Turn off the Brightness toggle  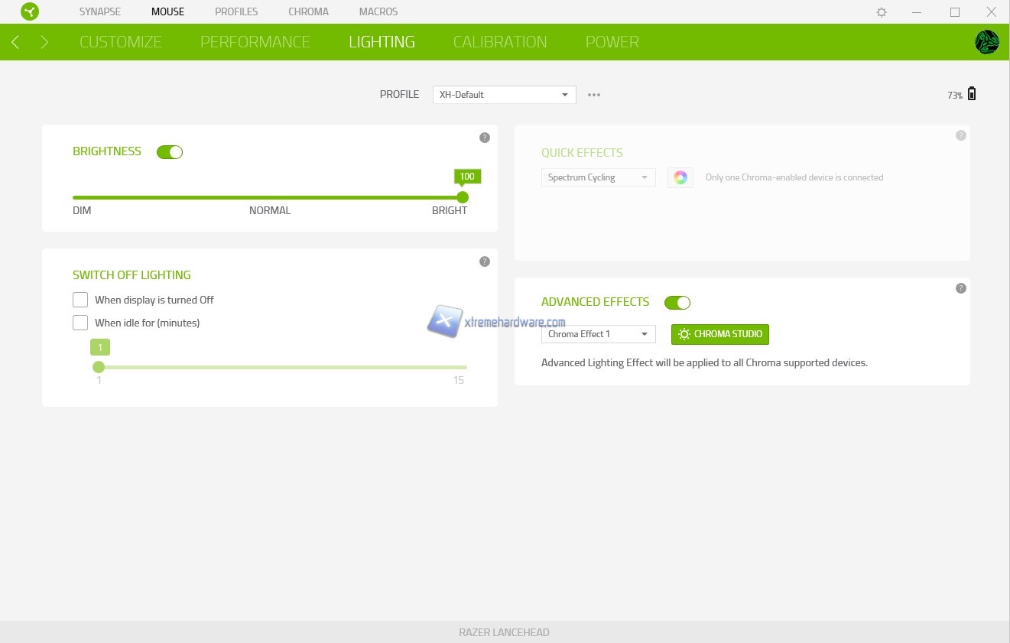[x=170, y=152]
